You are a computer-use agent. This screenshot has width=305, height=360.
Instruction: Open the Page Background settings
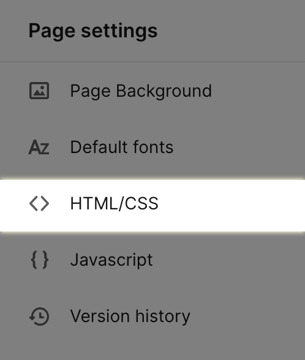pos(152,91)
